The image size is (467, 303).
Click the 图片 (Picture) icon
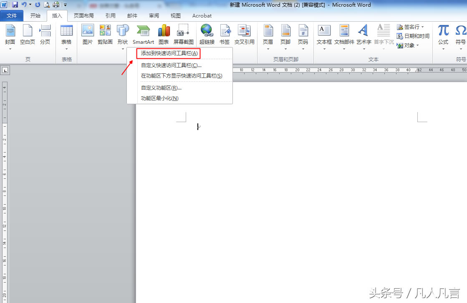pyautogui.click(x=88, y=31)
